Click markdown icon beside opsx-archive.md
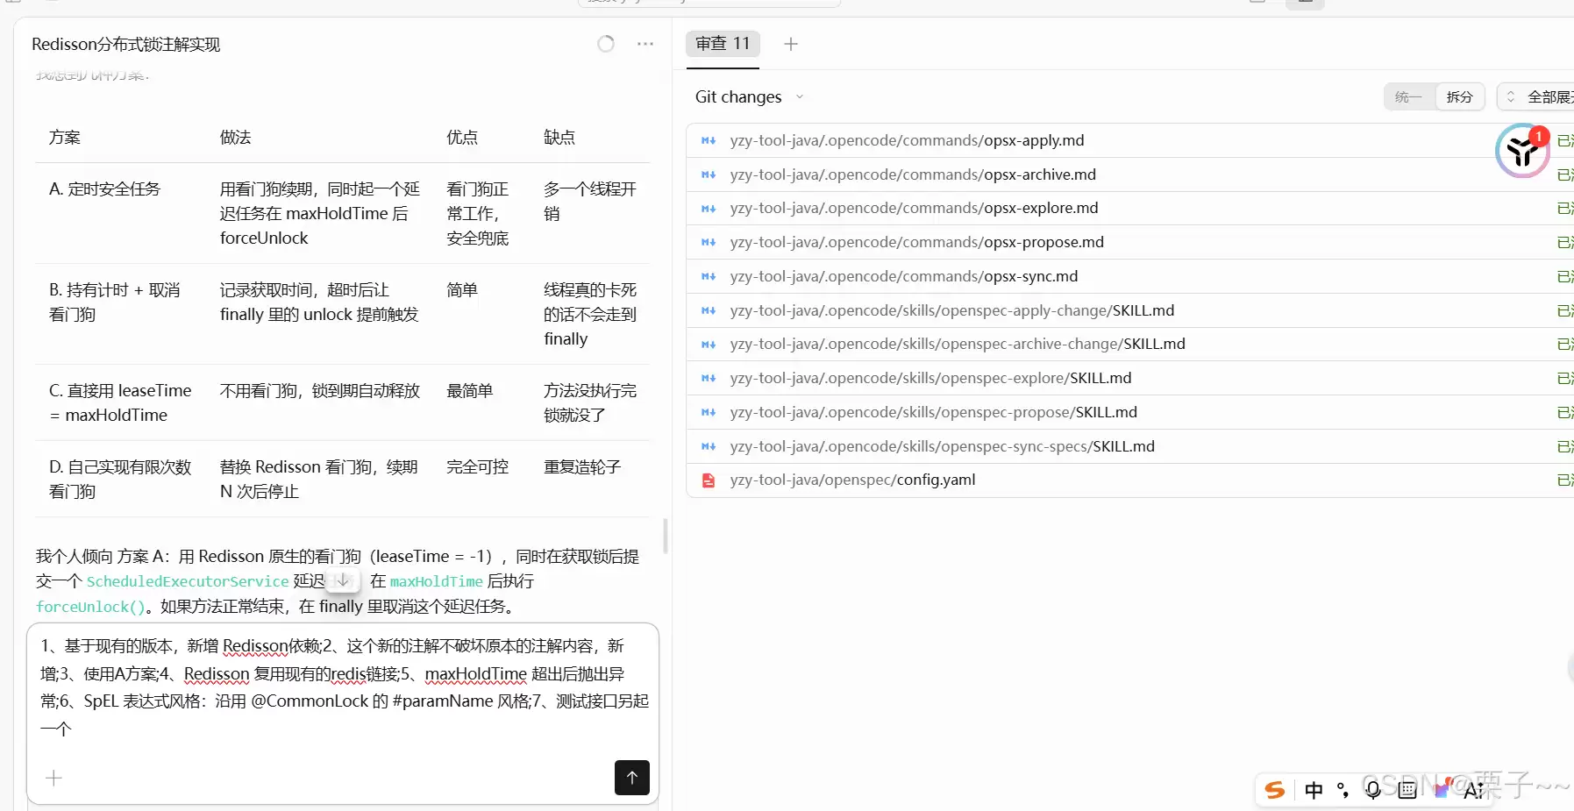Screen dimensions: 1574x811 [709, 174]
